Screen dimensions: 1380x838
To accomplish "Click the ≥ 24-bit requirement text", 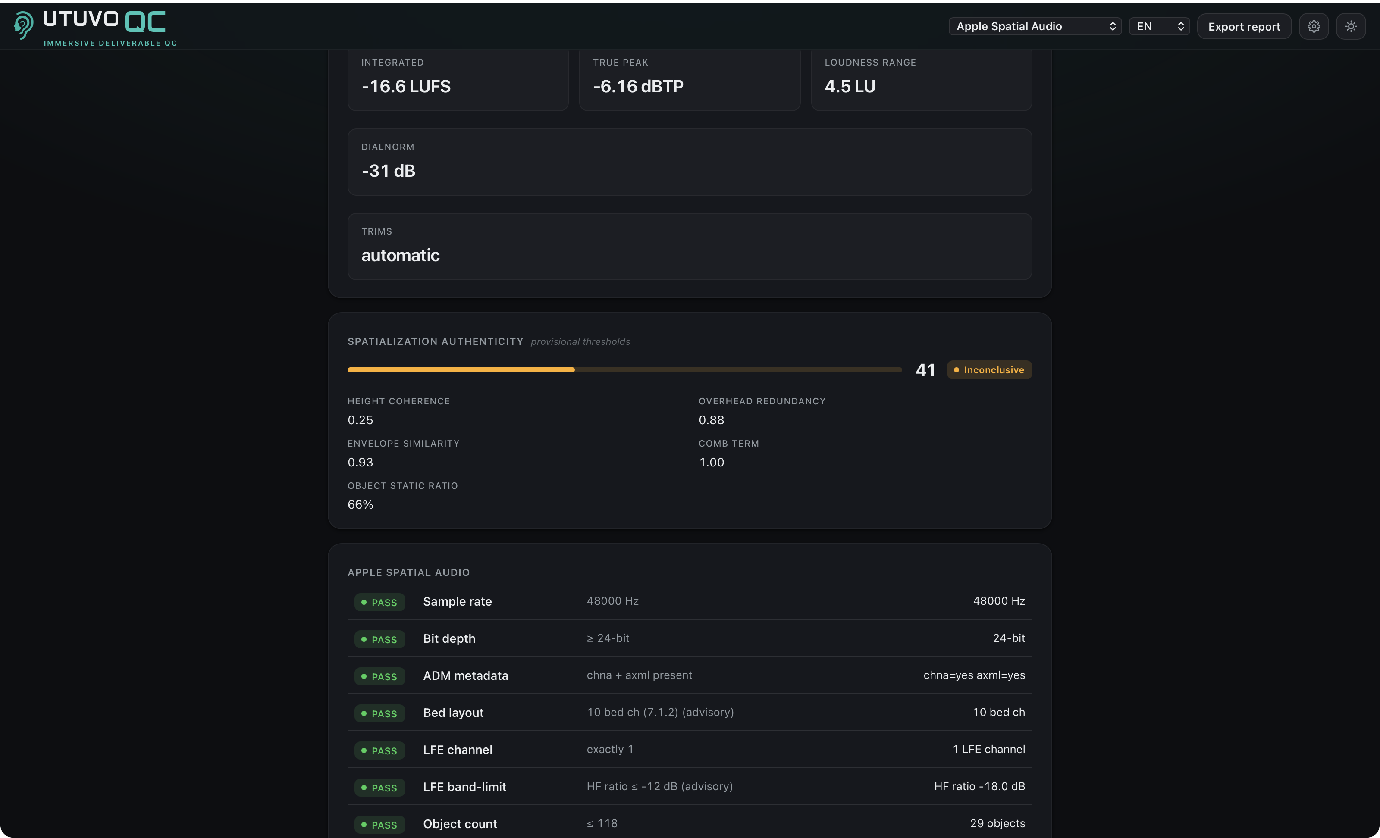I will click(x=608, y=638).
